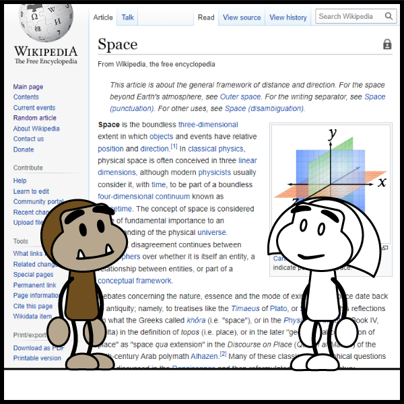Open Cite this page link
The width and height of the screenshot is (404, 404).
(x=33, y=306)
